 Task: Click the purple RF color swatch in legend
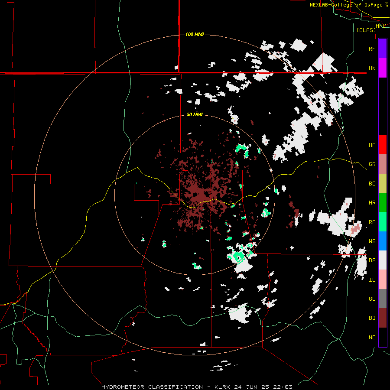pos(383,49)
